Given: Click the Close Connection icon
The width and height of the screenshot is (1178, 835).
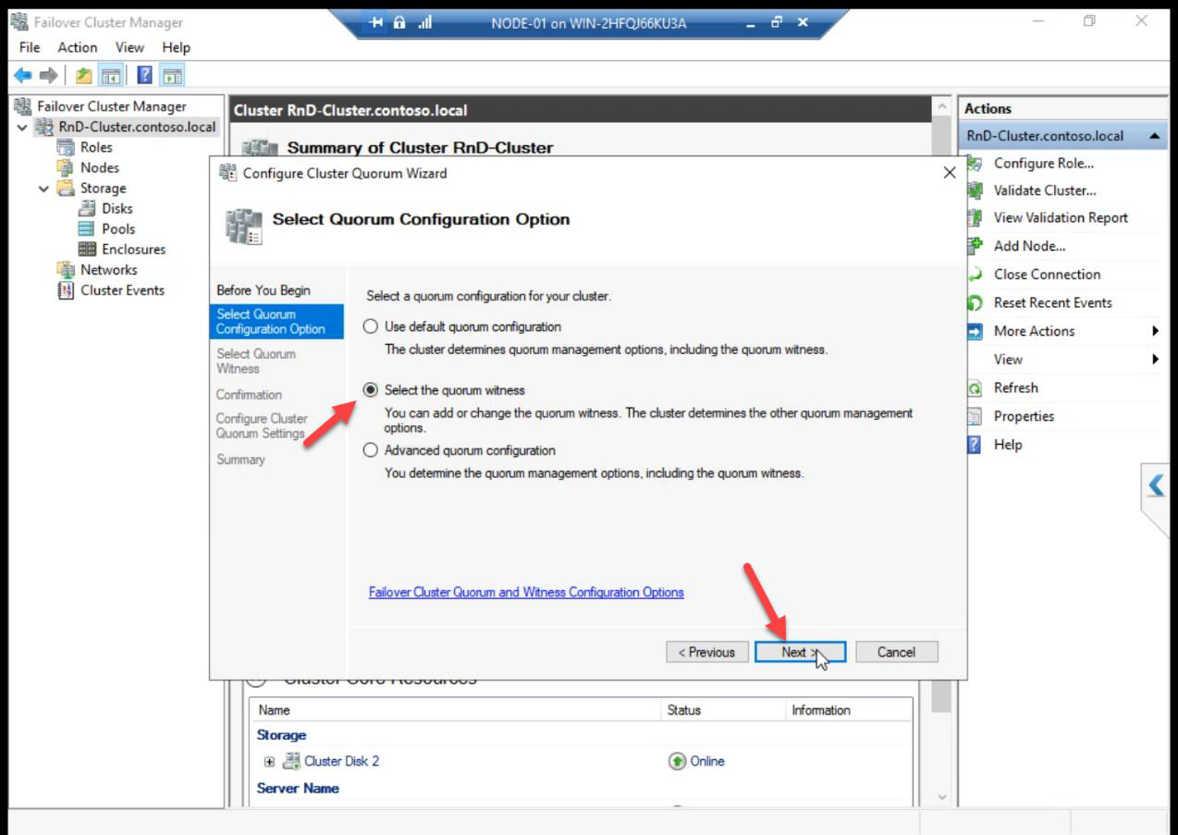Looking at the screenshot, I should 975,274.
